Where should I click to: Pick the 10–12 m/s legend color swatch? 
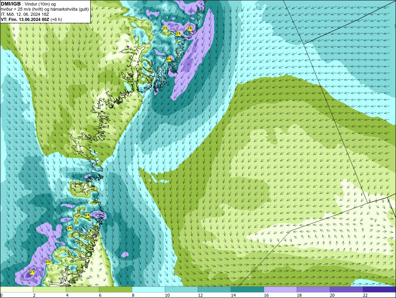pyautogui.click(x=181, y=289)
